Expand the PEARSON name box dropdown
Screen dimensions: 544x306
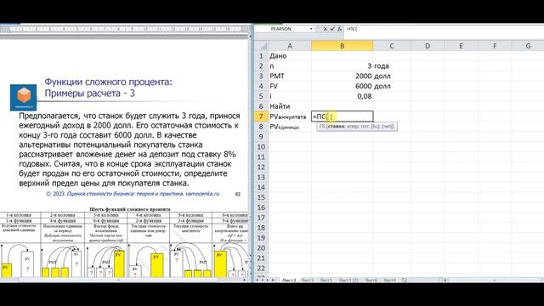(311, 29)
